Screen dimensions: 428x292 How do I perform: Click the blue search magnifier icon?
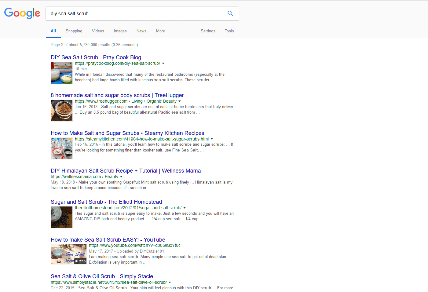pyautogui.click(x=230, y=13)
